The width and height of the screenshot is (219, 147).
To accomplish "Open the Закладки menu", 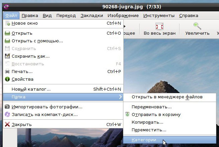I will tap(92, 16).
